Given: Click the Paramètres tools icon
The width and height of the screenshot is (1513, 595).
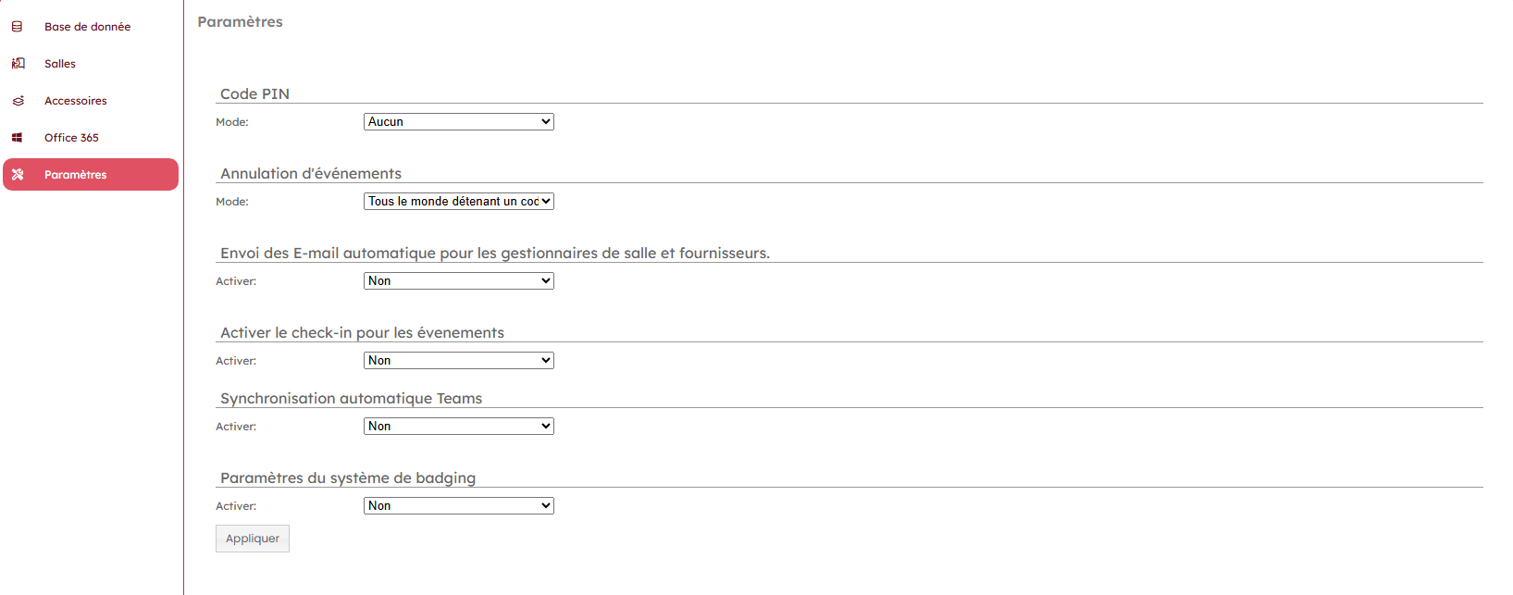Looking at the screenshot, I should [18, 175].
